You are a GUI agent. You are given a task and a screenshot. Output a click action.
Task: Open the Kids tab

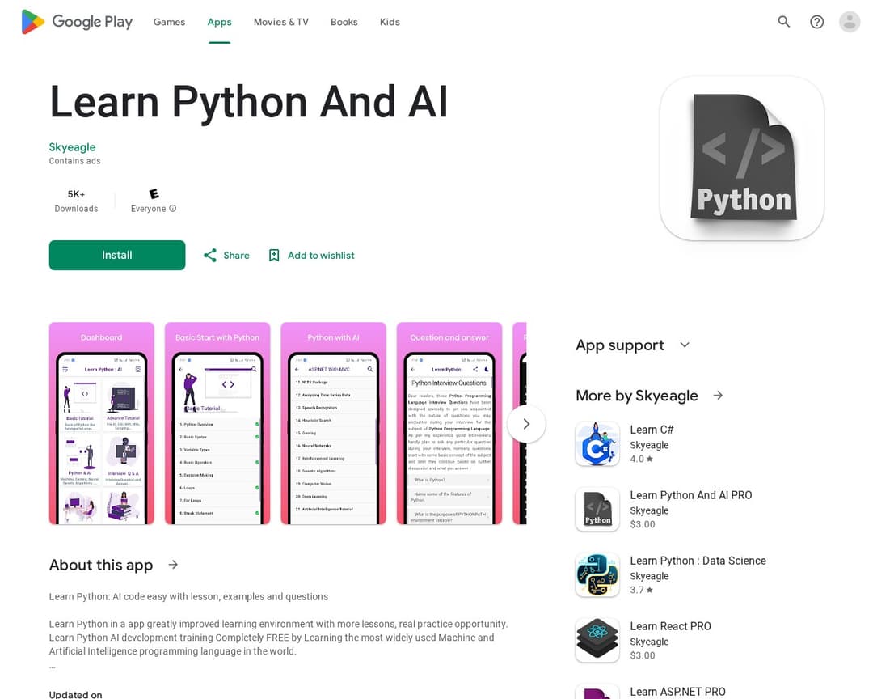coord(390,22)
